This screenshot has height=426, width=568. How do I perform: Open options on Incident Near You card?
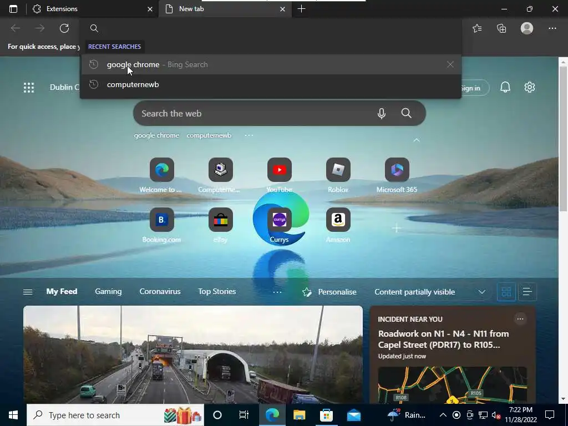[x=520, y=319]
